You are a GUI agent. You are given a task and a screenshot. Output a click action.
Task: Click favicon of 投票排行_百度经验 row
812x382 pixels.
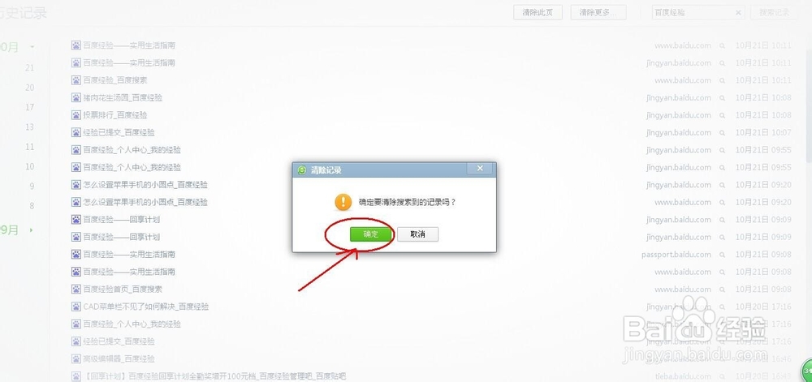(x=76, y=114)
